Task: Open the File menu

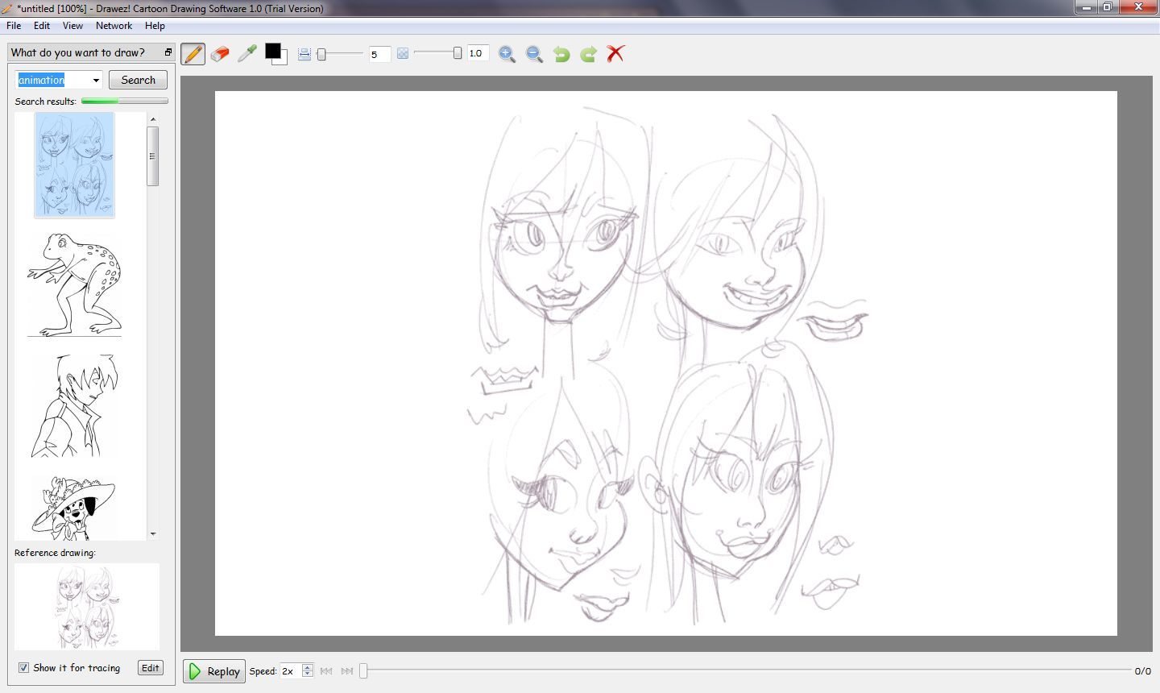Action: 14,26
